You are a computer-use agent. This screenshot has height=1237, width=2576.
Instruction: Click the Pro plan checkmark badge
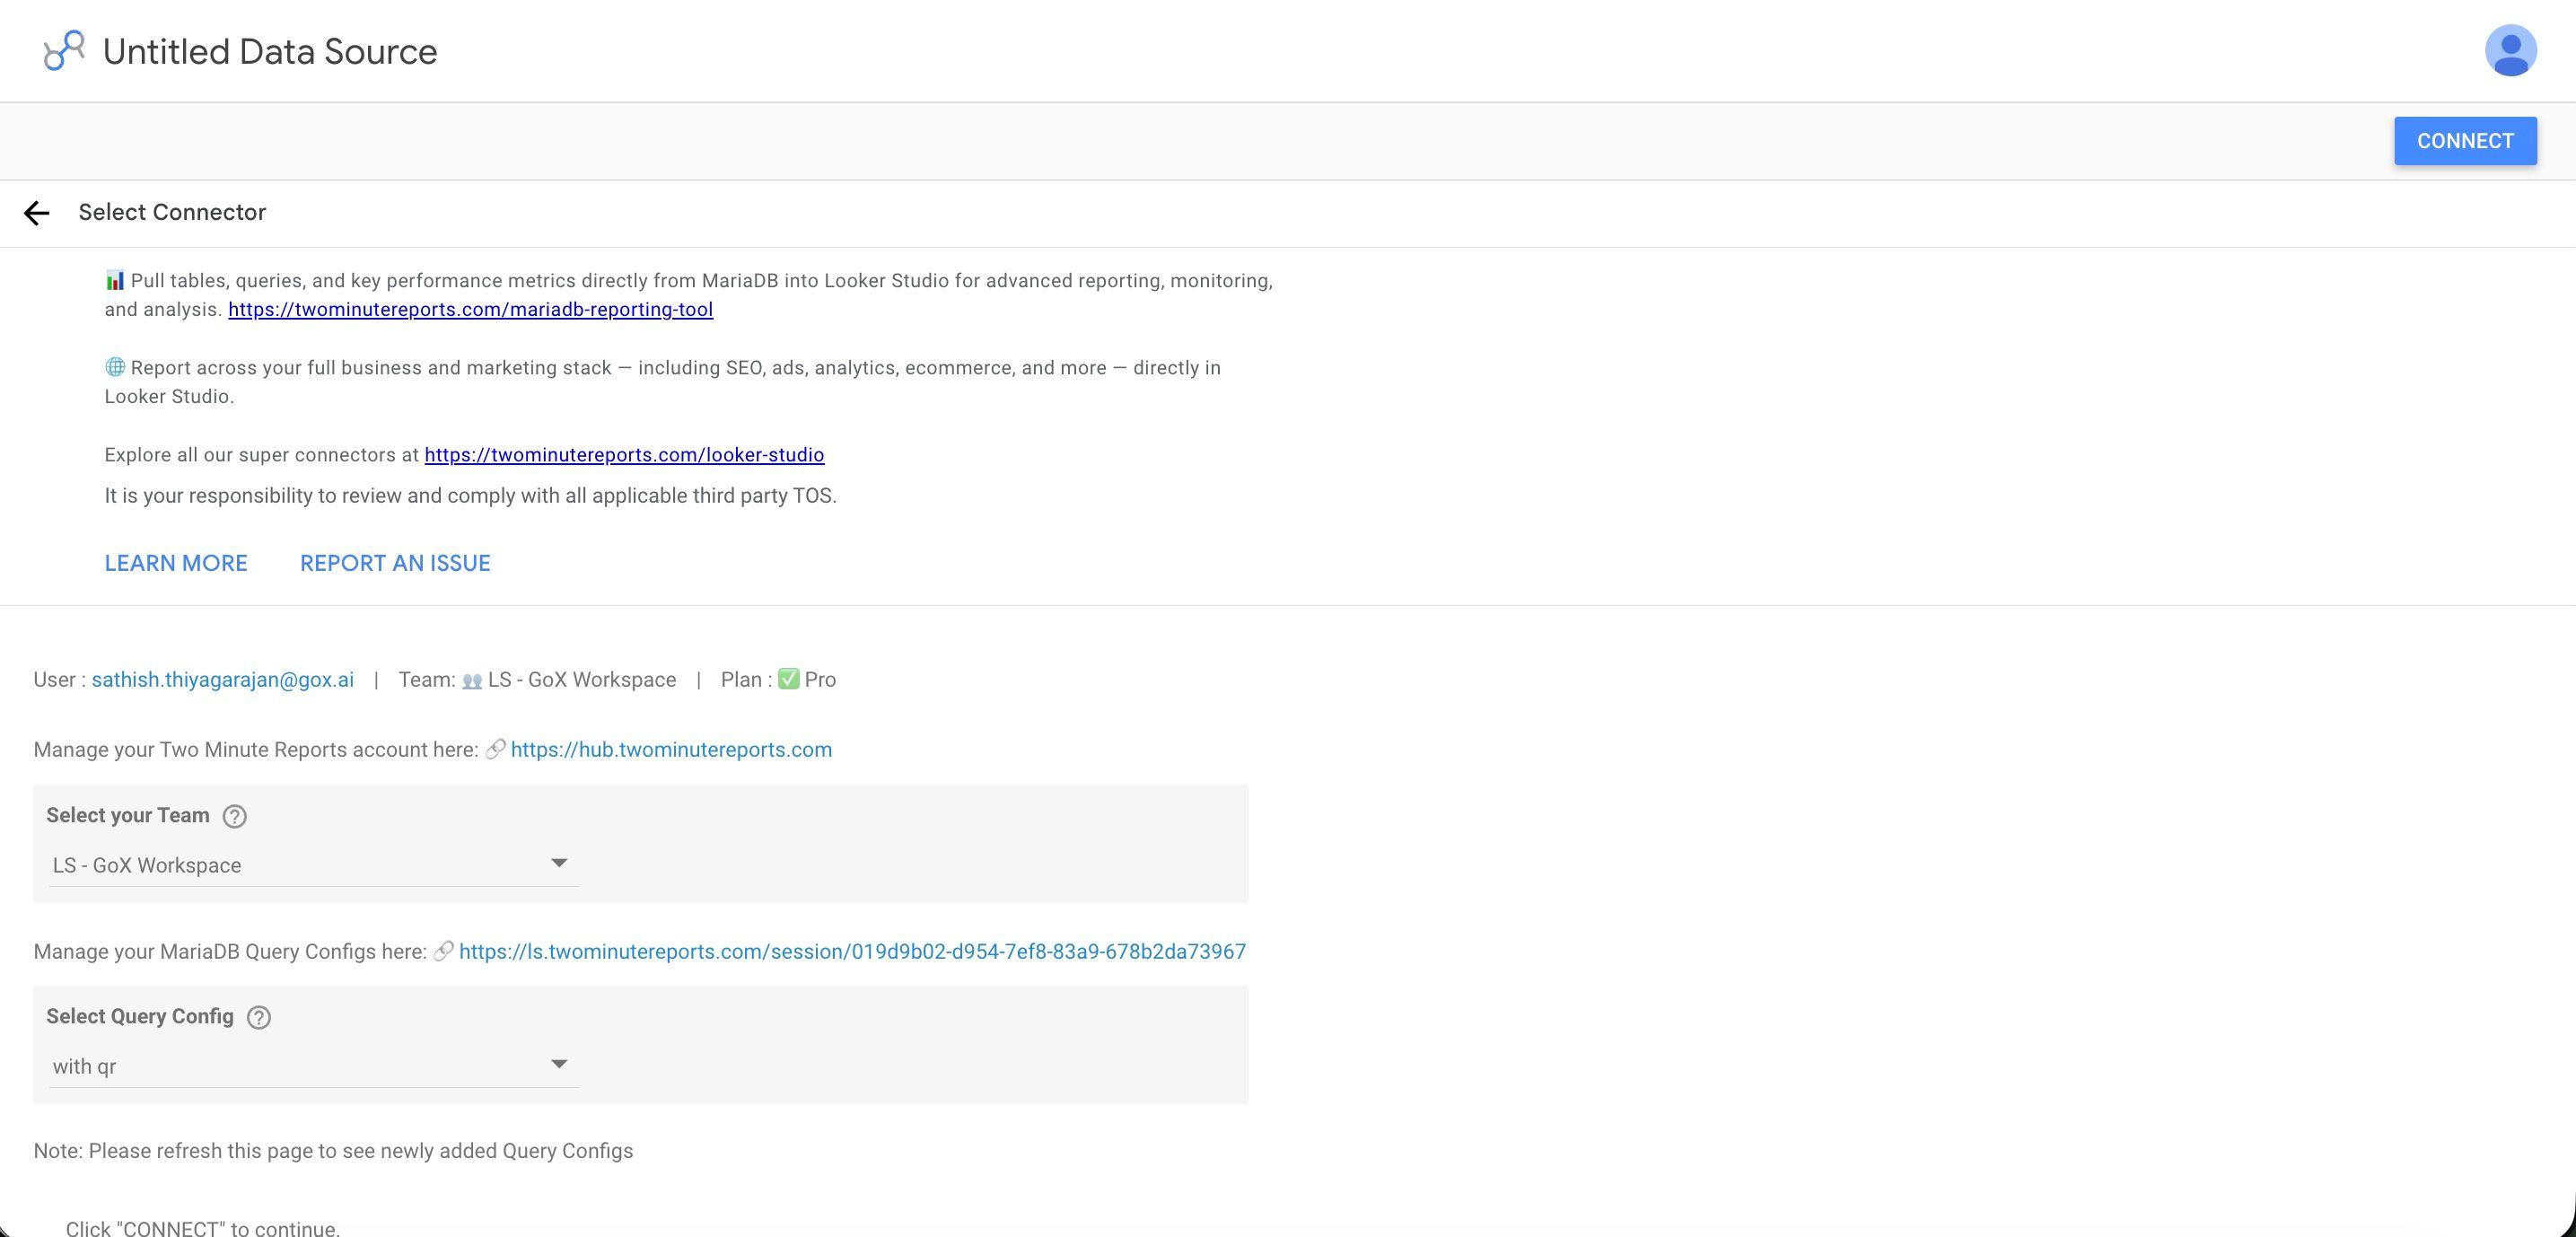(788, 679)
